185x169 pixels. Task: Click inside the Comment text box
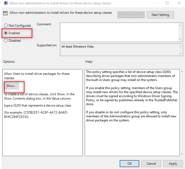[119, 32]
